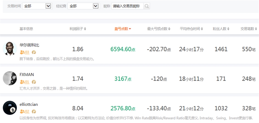The height and width of the screenshot is (123, 259).
Task: Click max loss value -133.40点
Action: tap(159, 108)
